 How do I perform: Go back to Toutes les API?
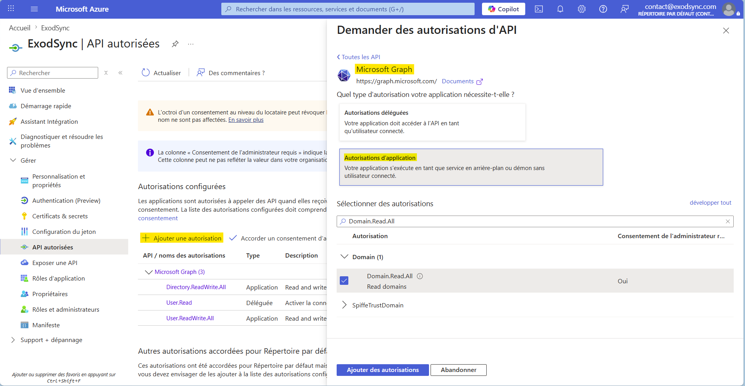point(358,57)
